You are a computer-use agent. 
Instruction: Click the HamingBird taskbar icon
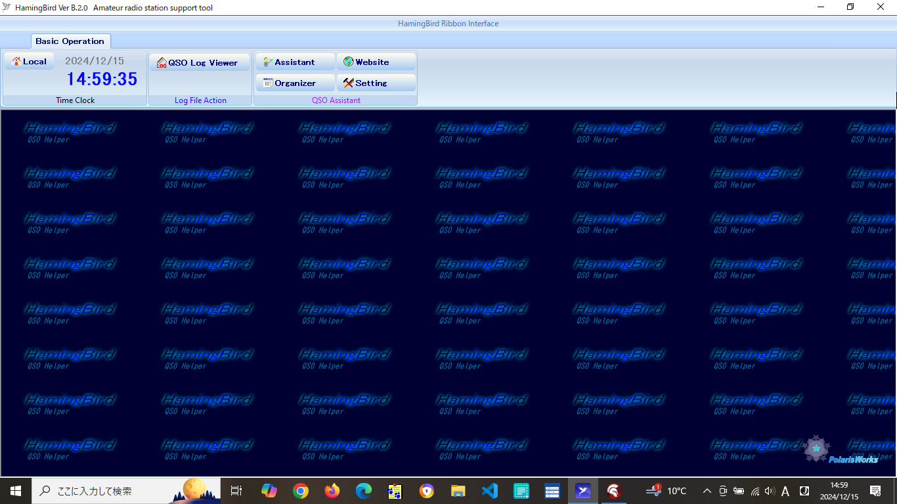coord(583,491)
